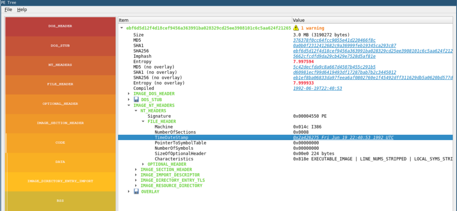Click the '1 warning' text
Image resolution: width=457 pixels, height=211 pixels.
point(312,28)
